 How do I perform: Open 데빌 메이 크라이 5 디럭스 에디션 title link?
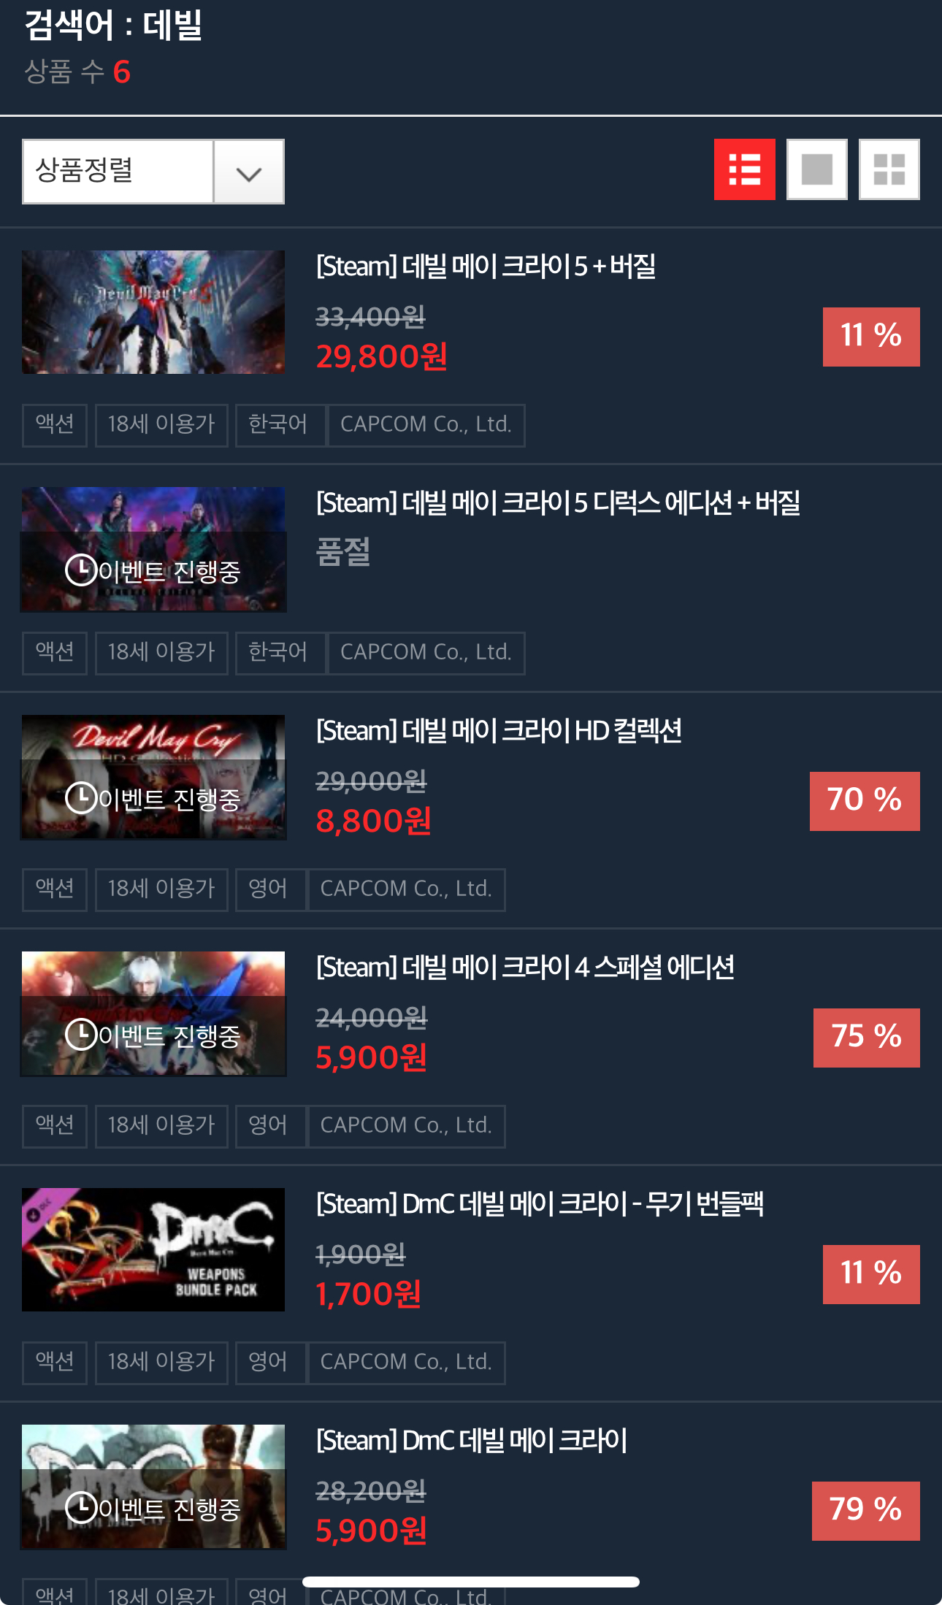tap(558, 503)
